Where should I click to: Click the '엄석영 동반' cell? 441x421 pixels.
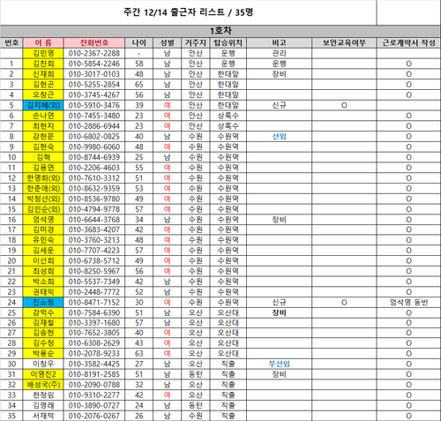[408, 302]
